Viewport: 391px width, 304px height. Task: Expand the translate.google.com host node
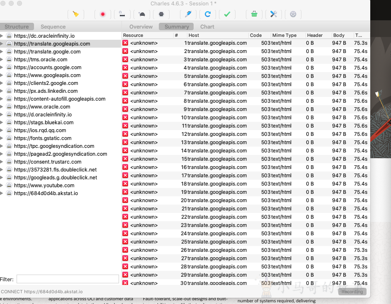(2, 52)
